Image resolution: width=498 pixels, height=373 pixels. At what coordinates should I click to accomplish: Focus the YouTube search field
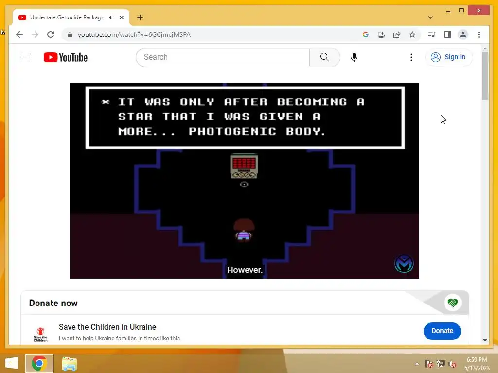pos(223,57)
